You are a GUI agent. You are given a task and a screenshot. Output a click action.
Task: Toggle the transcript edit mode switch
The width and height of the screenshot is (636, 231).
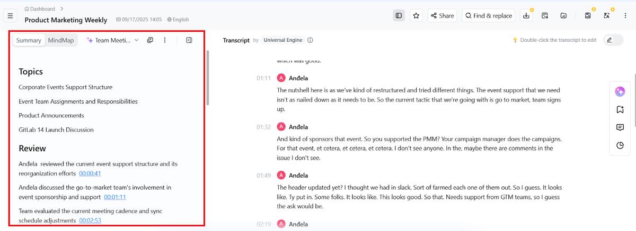coord(613,40)
